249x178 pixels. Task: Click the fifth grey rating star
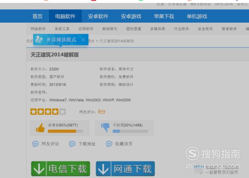62,112
